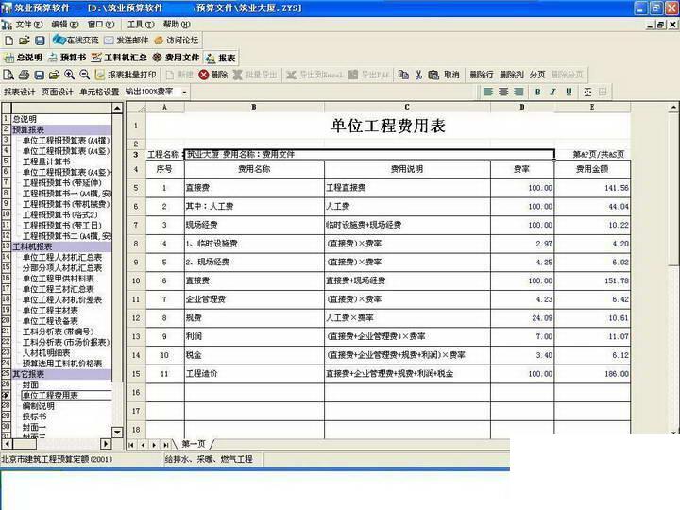680x510 pixels.
Task: Open 单元格设置 cell settings
Action: pos(99,92)
